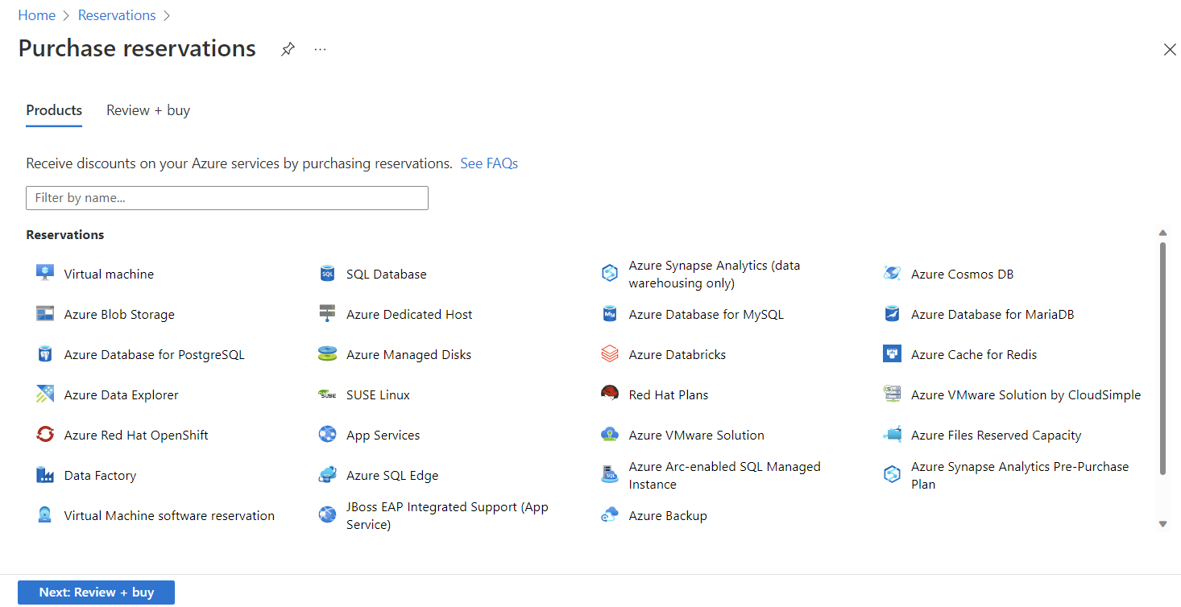Select the Azure SQL Edge label
This screenshot has height=607, width=1181.
(x=392, y=476)
